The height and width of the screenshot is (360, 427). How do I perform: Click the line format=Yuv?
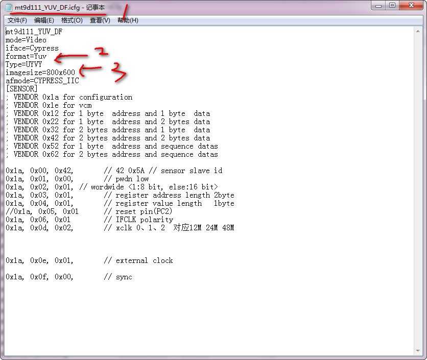pos(26,56)
